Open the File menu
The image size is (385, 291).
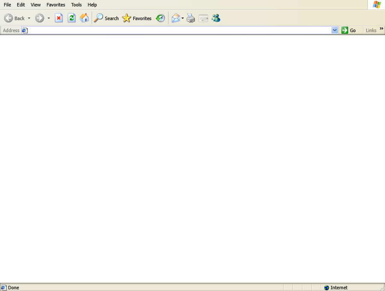coord(7,5)
